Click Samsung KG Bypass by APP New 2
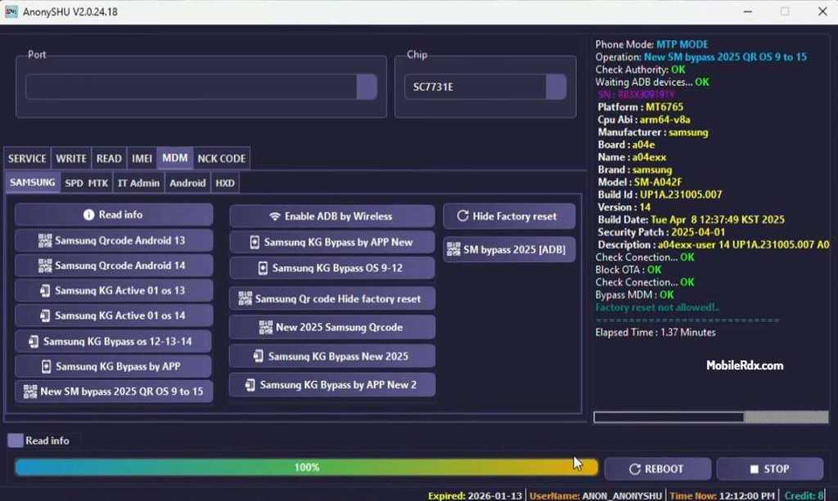The image size is (838, 501). pos(332,385)
